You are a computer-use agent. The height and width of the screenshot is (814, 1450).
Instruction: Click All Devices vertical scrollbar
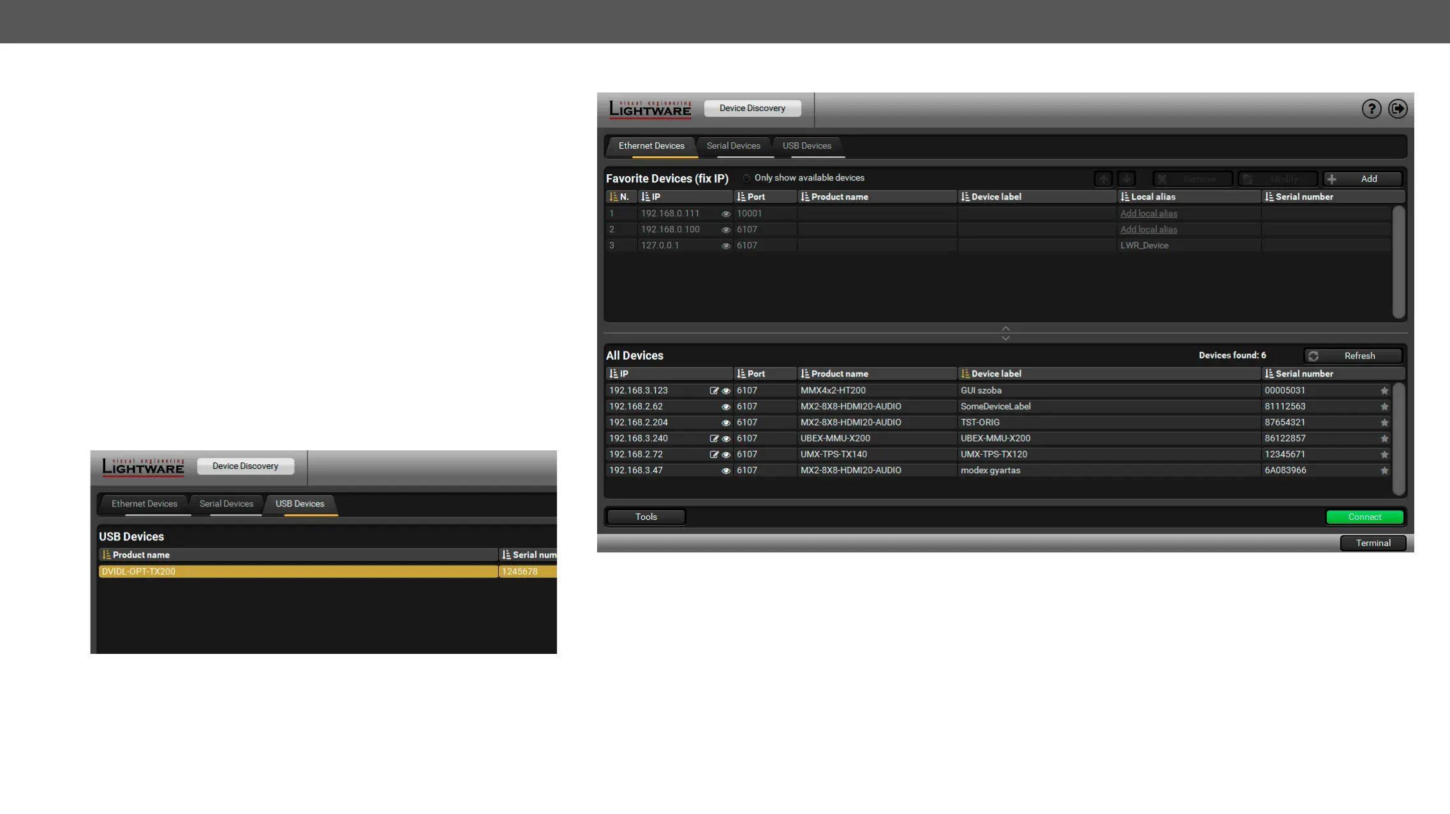tap(1398, 439)
